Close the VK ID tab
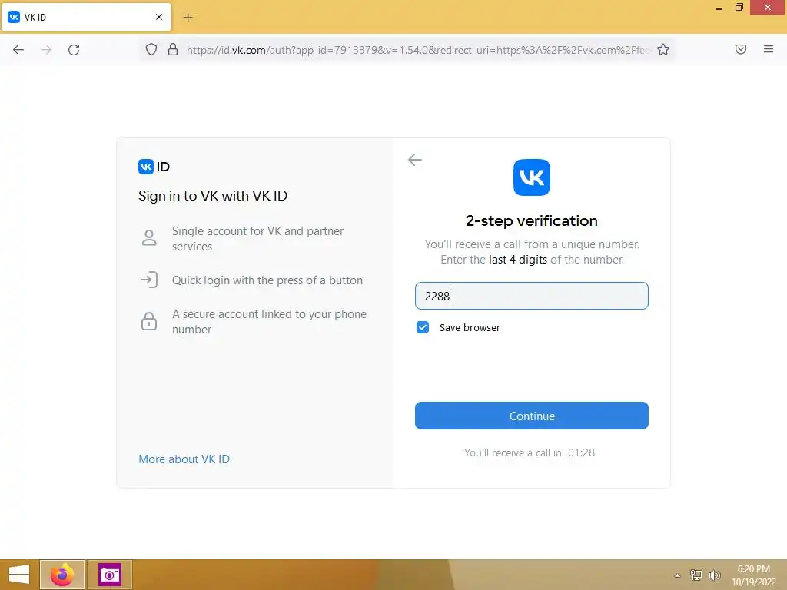 (x=158, y=17)
